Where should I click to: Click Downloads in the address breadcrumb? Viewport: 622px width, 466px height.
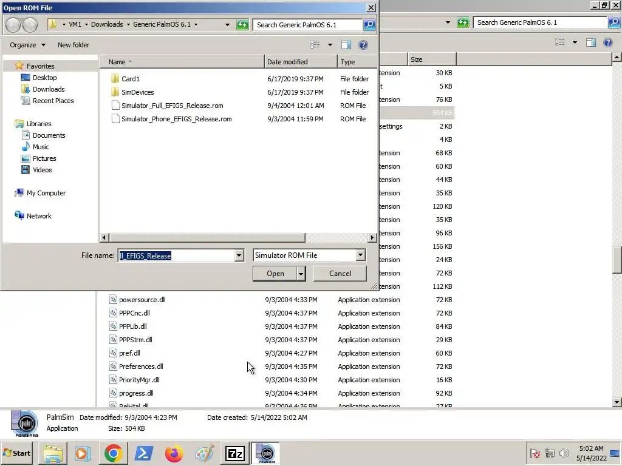tap(107, 24)
